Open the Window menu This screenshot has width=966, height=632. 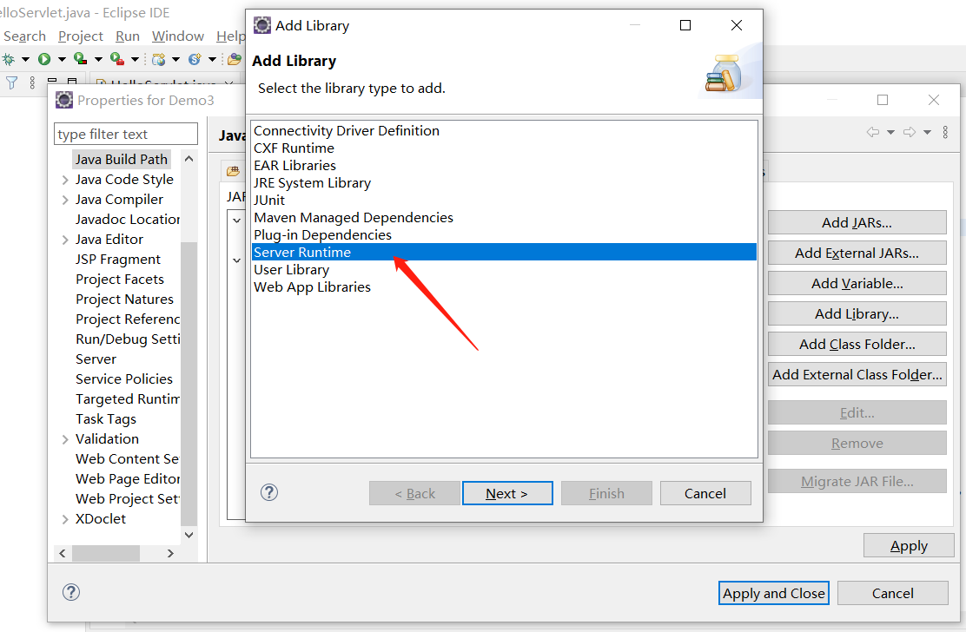point(177,36)
